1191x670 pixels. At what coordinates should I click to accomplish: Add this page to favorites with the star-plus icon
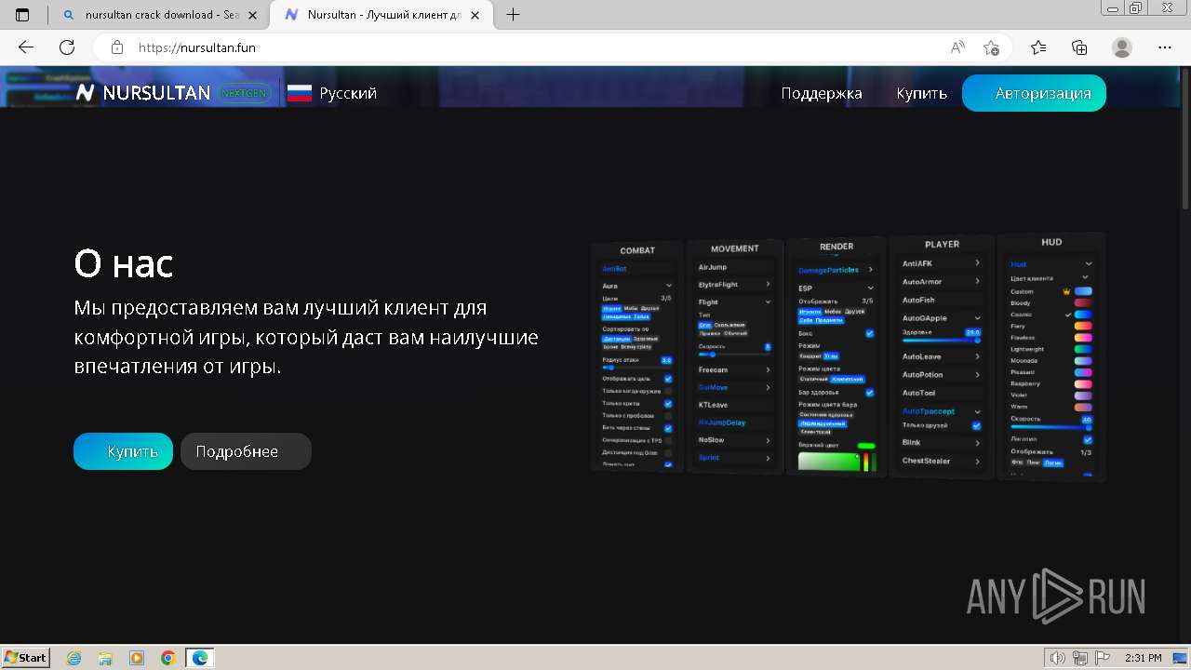[x=991, y=47]
